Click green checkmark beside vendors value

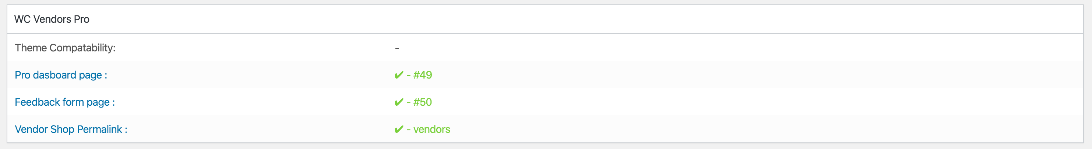398,129
